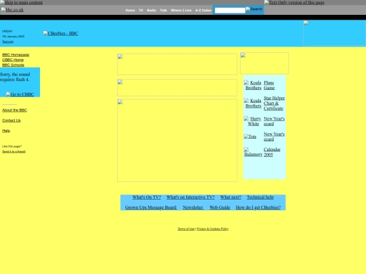Open Privacy & Cookies Policy footer link
366x274 pixels.
pos(212,229)
